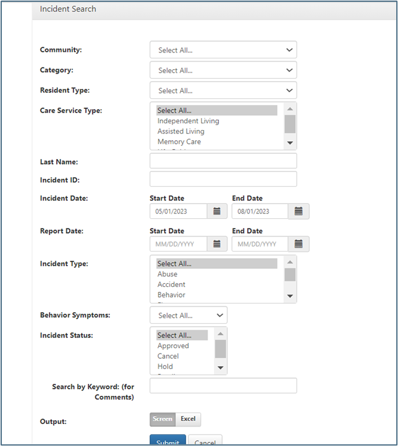The image size is (398, 446).
Task: Focus the Last Name field
Action: pos(223,161)
